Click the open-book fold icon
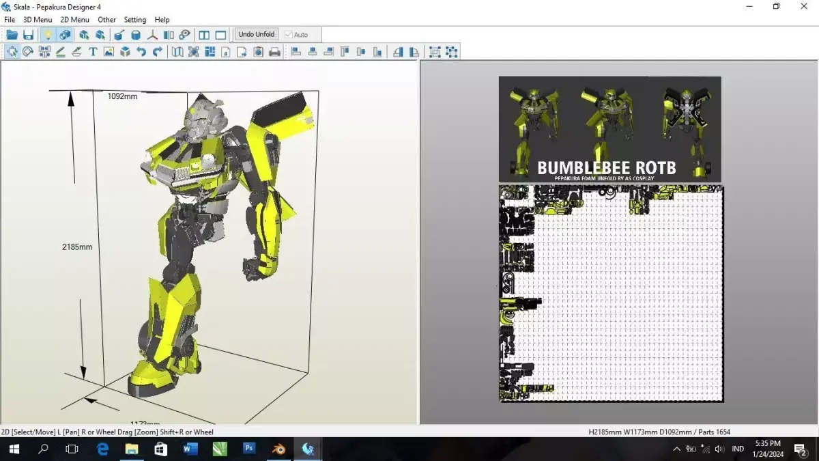819x461 pixels. pos(177,51)
